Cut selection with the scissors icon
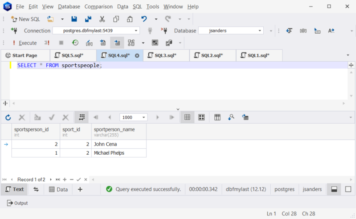The height and width of the screenshot is (219, 356). click(x=102, y=19)
